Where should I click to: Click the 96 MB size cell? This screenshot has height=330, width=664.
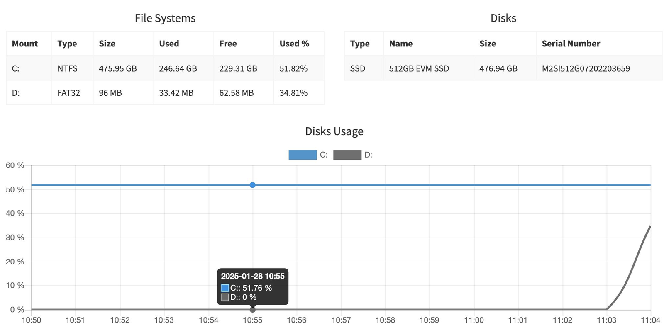coord(123,93)
